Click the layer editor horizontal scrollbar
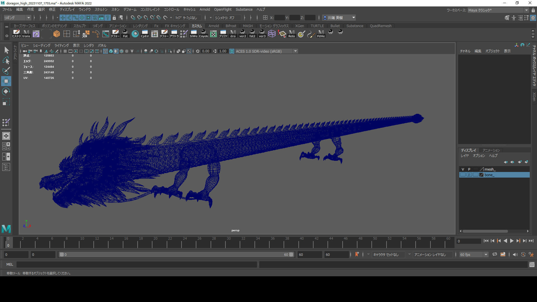 485,231
